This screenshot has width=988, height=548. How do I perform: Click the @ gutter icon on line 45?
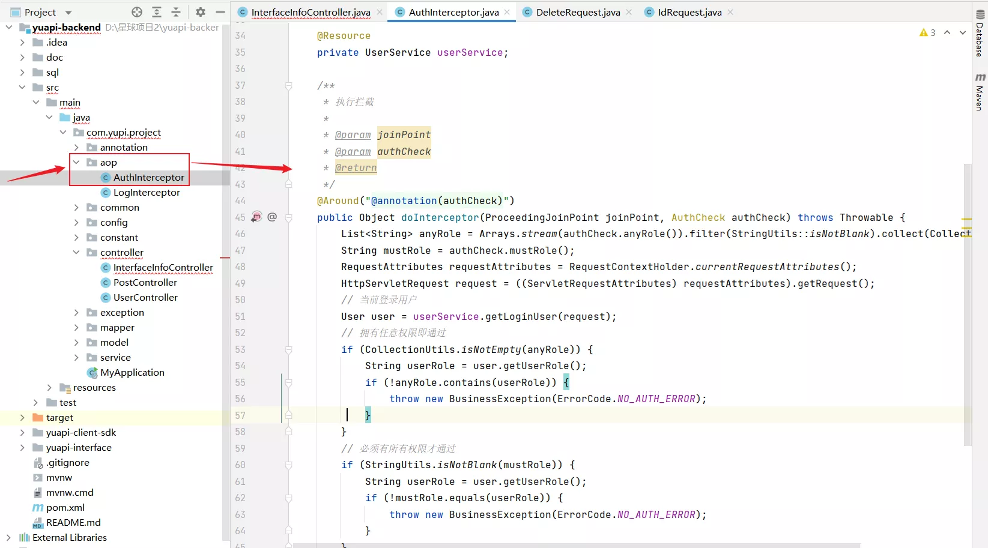coord(272,217)
